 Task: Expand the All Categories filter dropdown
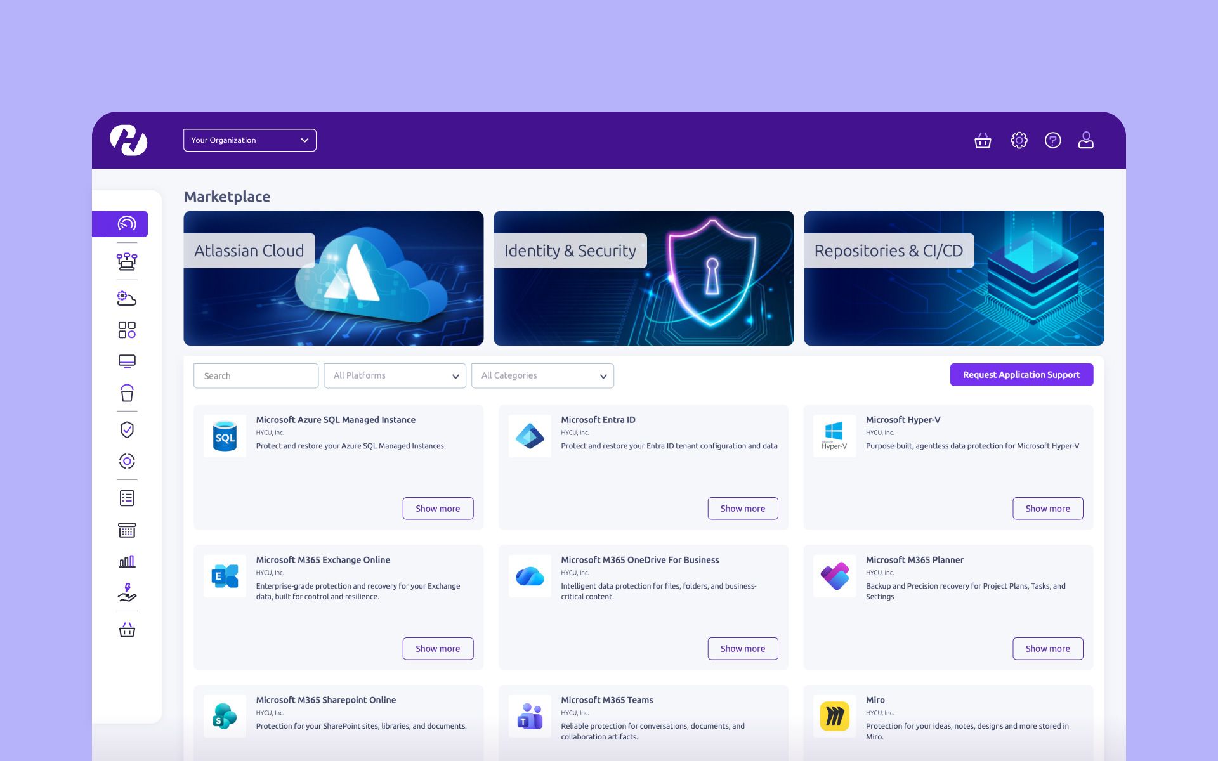542,375
